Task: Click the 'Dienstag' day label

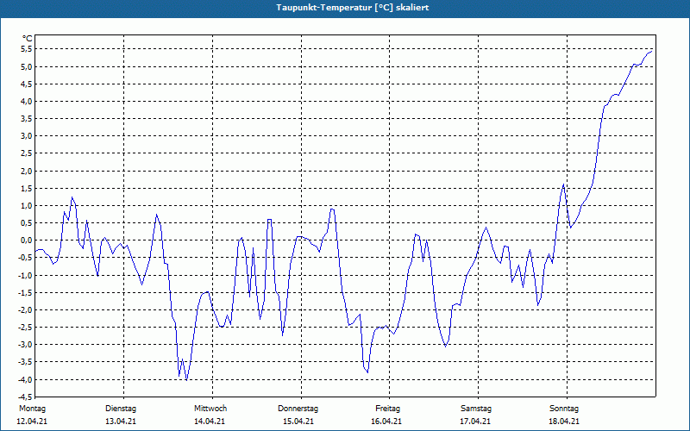Action: (121, 409)
